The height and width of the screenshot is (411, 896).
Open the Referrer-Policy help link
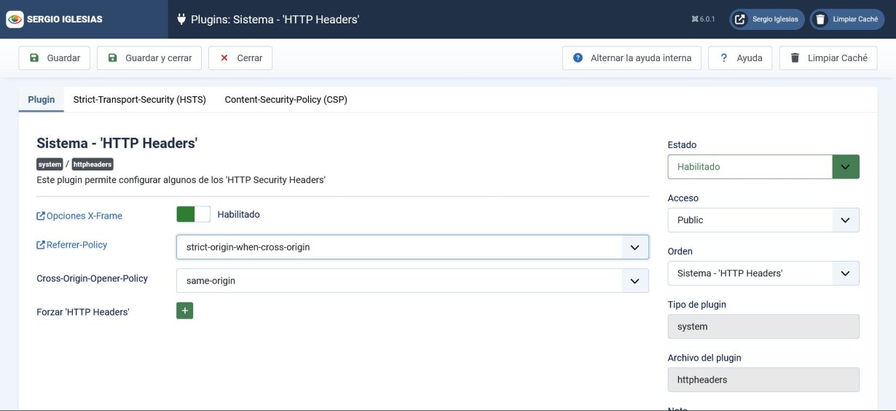(72, 245)
